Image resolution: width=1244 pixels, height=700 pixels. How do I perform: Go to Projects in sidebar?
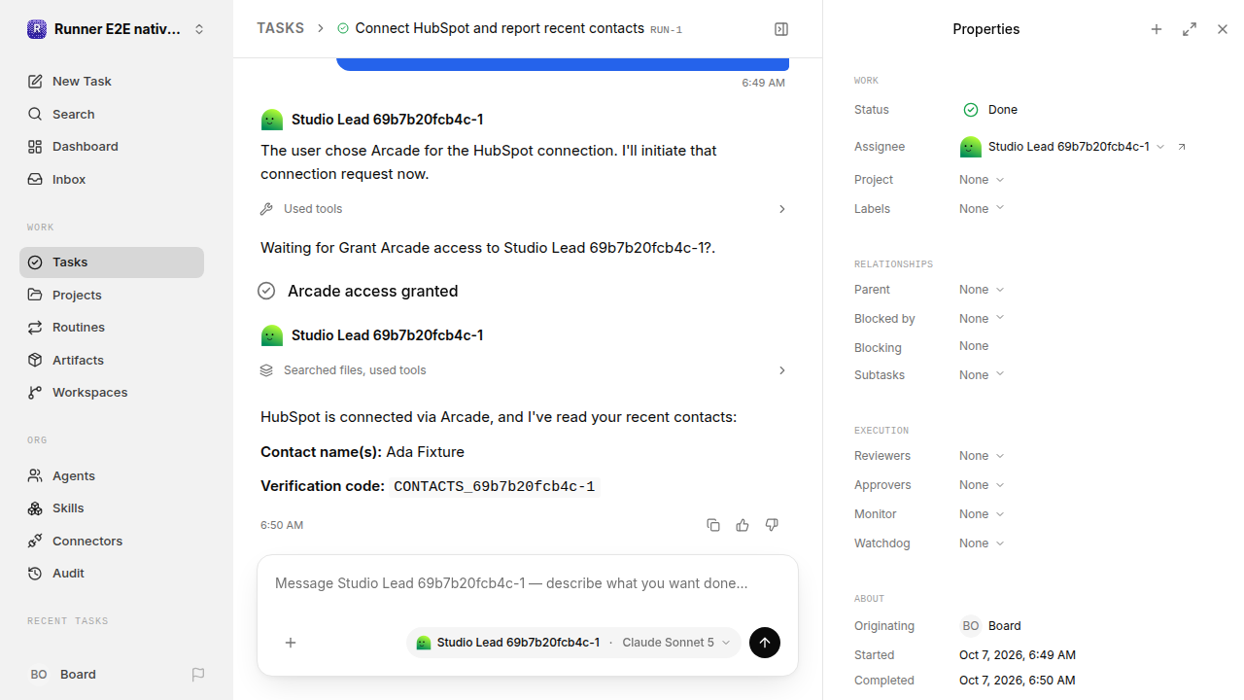coord(112,296)
